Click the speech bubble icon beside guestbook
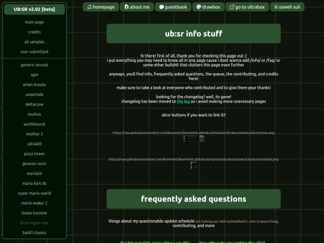Screen dimensions: 324x243 [x=161, y=7]
